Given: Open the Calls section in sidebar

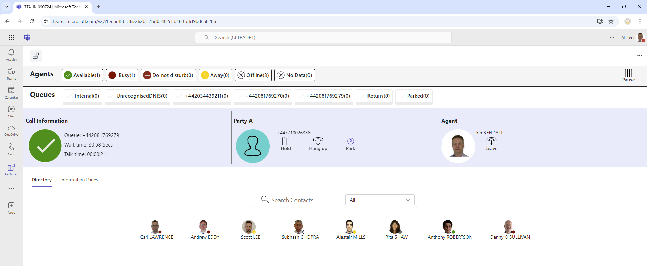Looking at the screenshot, I should tap(11, 149).
